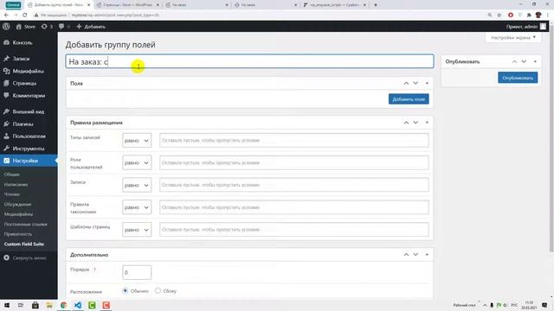Open Написание settings submenu

[16, 184]
